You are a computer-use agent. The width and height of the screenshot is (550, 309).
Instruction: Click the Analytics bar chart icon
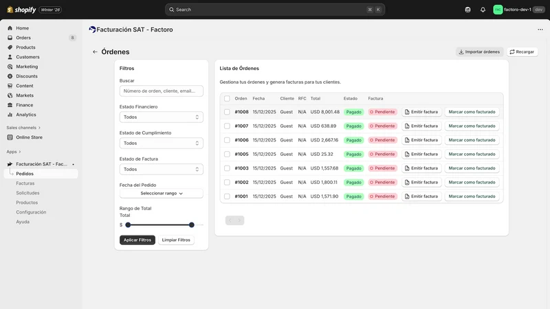[x=10, y=115]
